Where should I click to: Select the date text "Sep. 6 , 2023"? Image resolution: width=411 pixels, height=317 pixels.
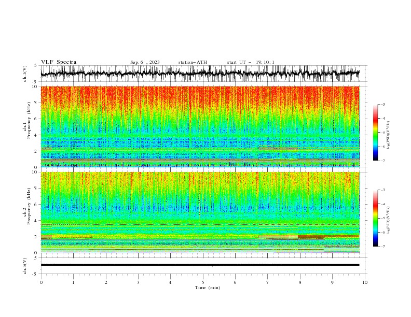[x=145, y=62]
